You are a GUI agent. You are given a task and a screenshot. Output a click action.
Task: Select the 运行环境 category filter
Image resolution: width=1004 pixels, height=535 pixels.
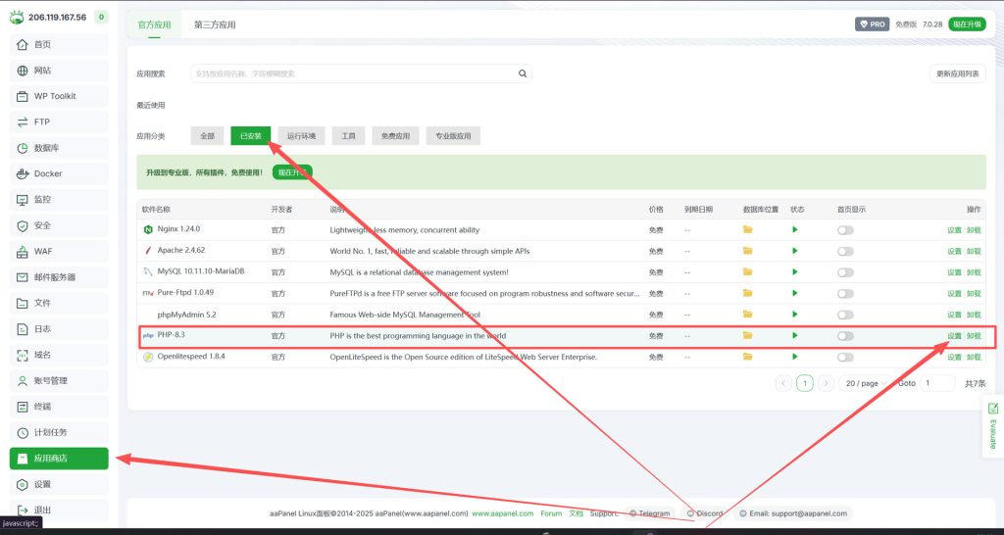click(x=301, y=136)
